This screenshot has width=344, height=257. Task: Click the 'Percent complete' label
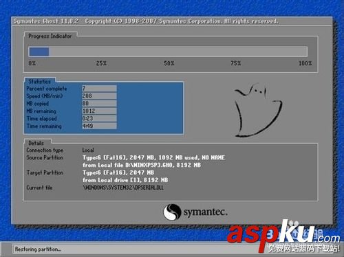click(x=47, y=89)
